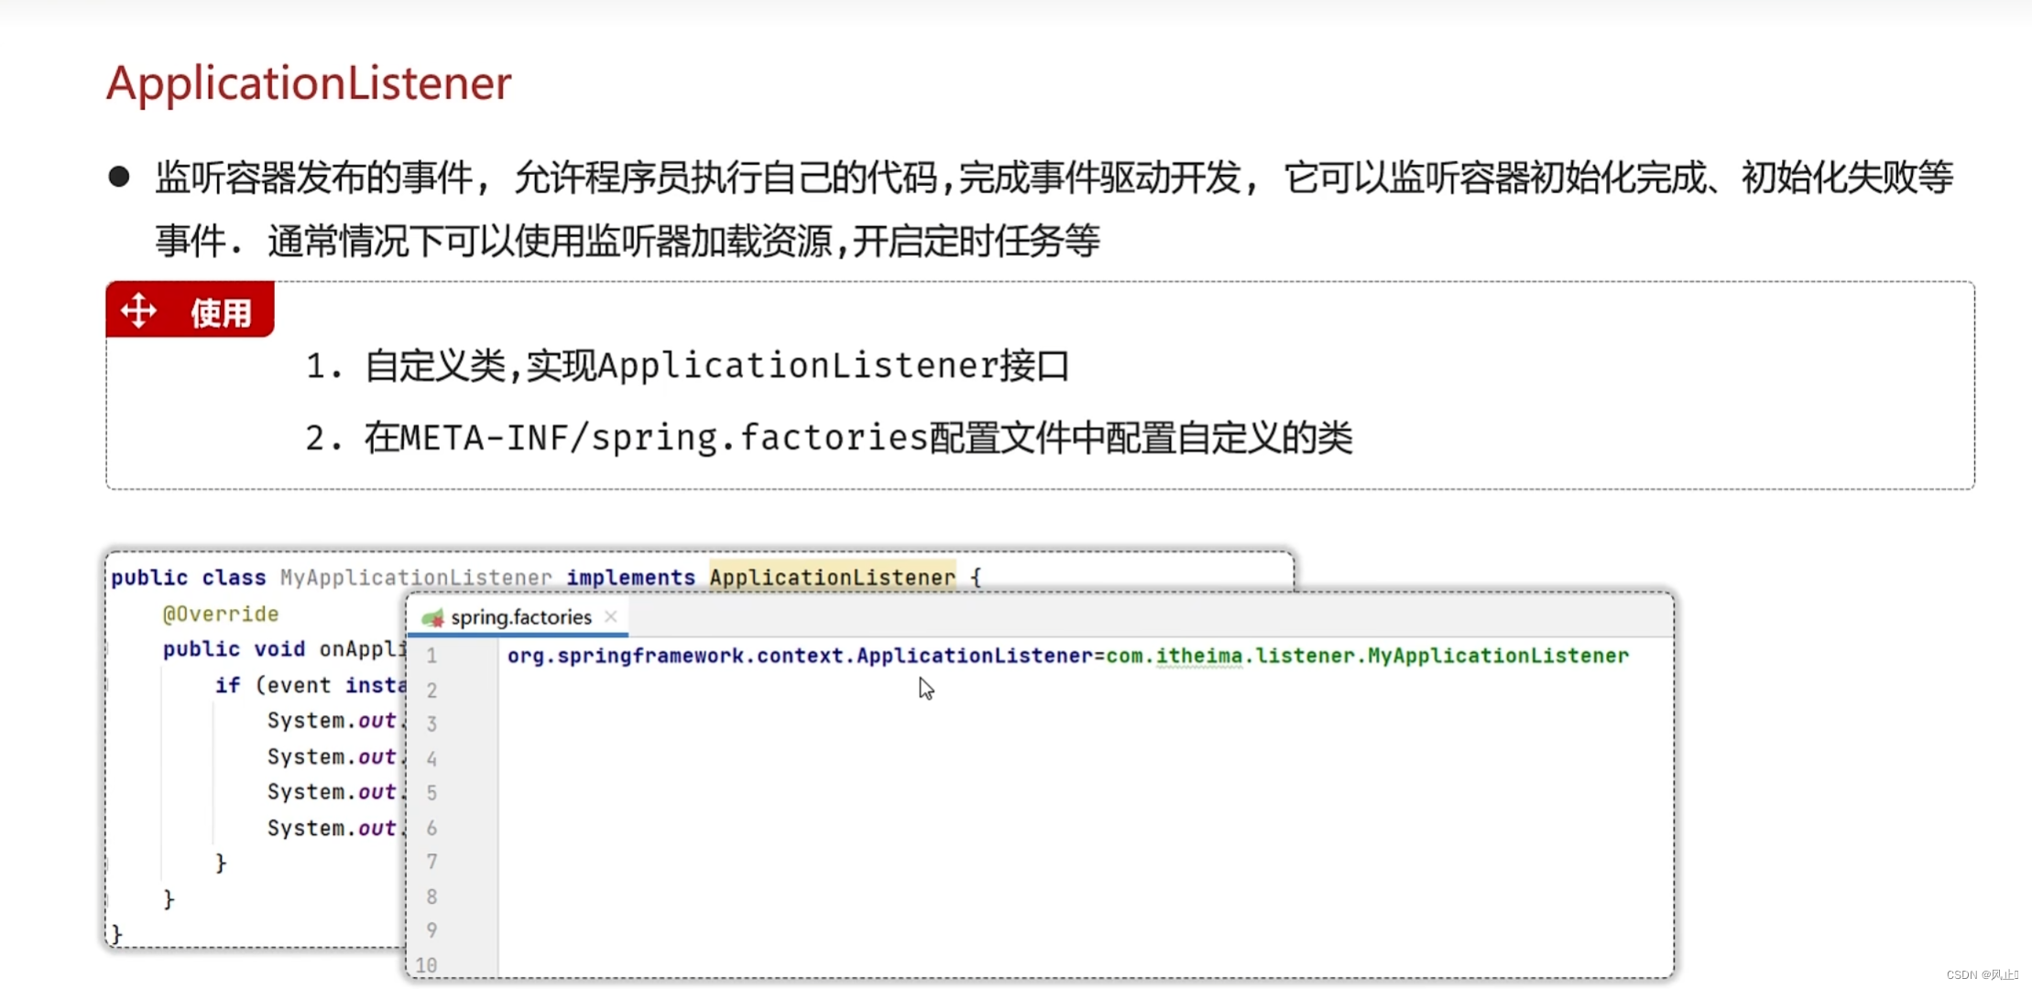This screenshot has width=2032, height=989.
Task: Click line number 5 in gutter
Action: (432, 793)
